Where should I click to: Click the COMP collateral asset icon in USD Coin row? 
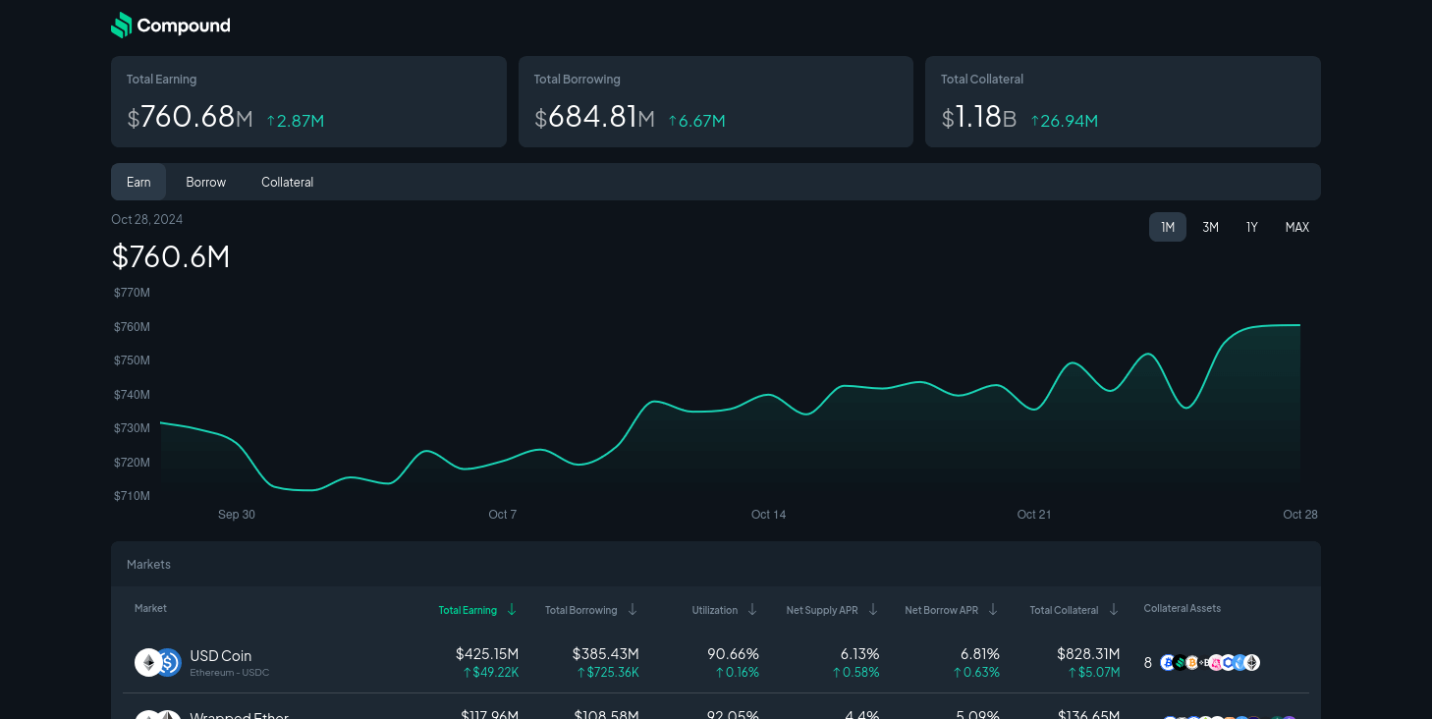coord(1180,662)
